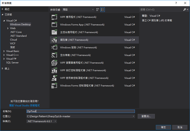Select the 主控台應用程式 console template icon
Viewport: 190px width, 131px height.
pos(54,32)
